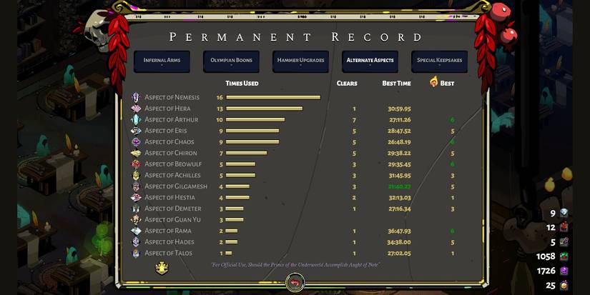590x295 pixels.
Task: Click the 27:11.26 best time value
Action: point(400,120)
